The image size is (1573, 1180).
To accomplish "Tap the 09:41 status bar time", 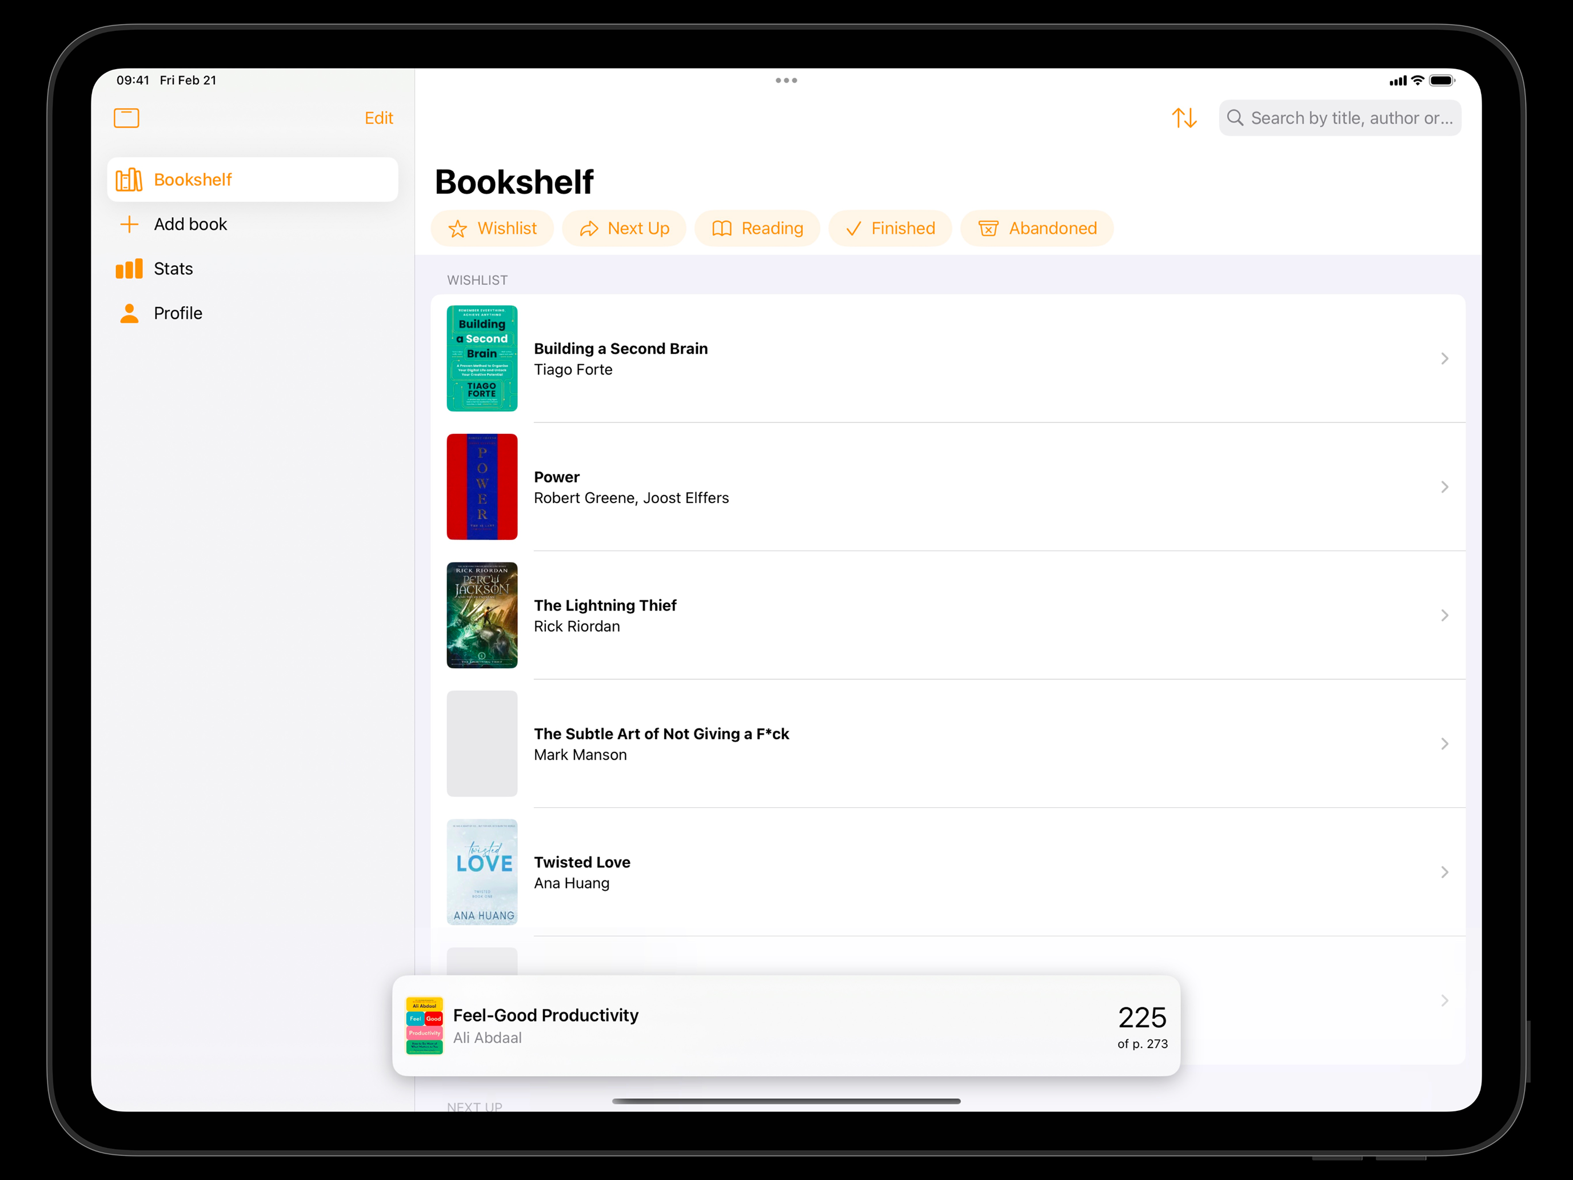I will point(133,81).
